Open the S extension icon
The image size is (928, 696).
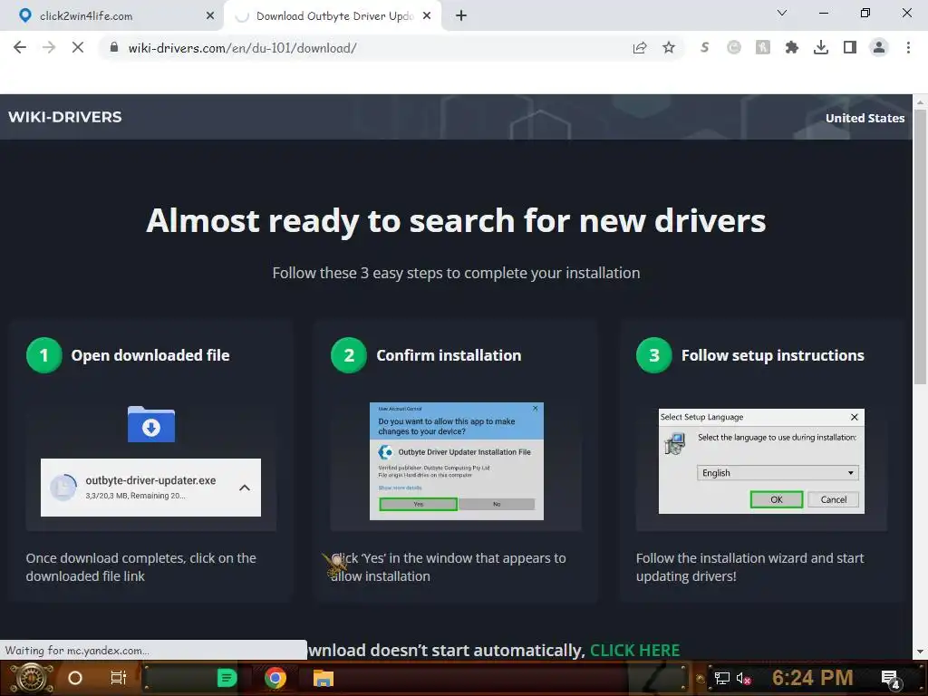pos(704,47)
